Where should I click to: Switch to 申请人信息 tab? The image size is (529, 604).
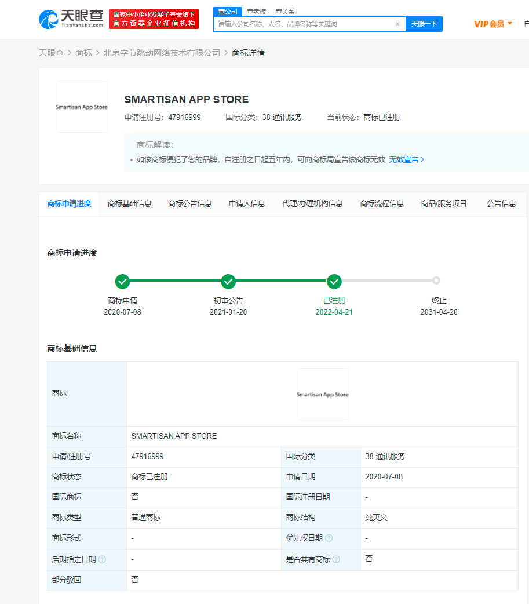pyautogui.click(x=247, y=204)
